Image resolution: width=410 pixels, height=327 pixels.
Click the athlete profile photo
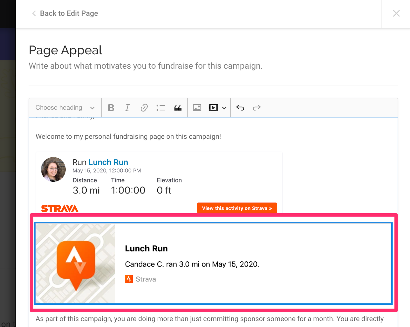(x=53, y=169)
